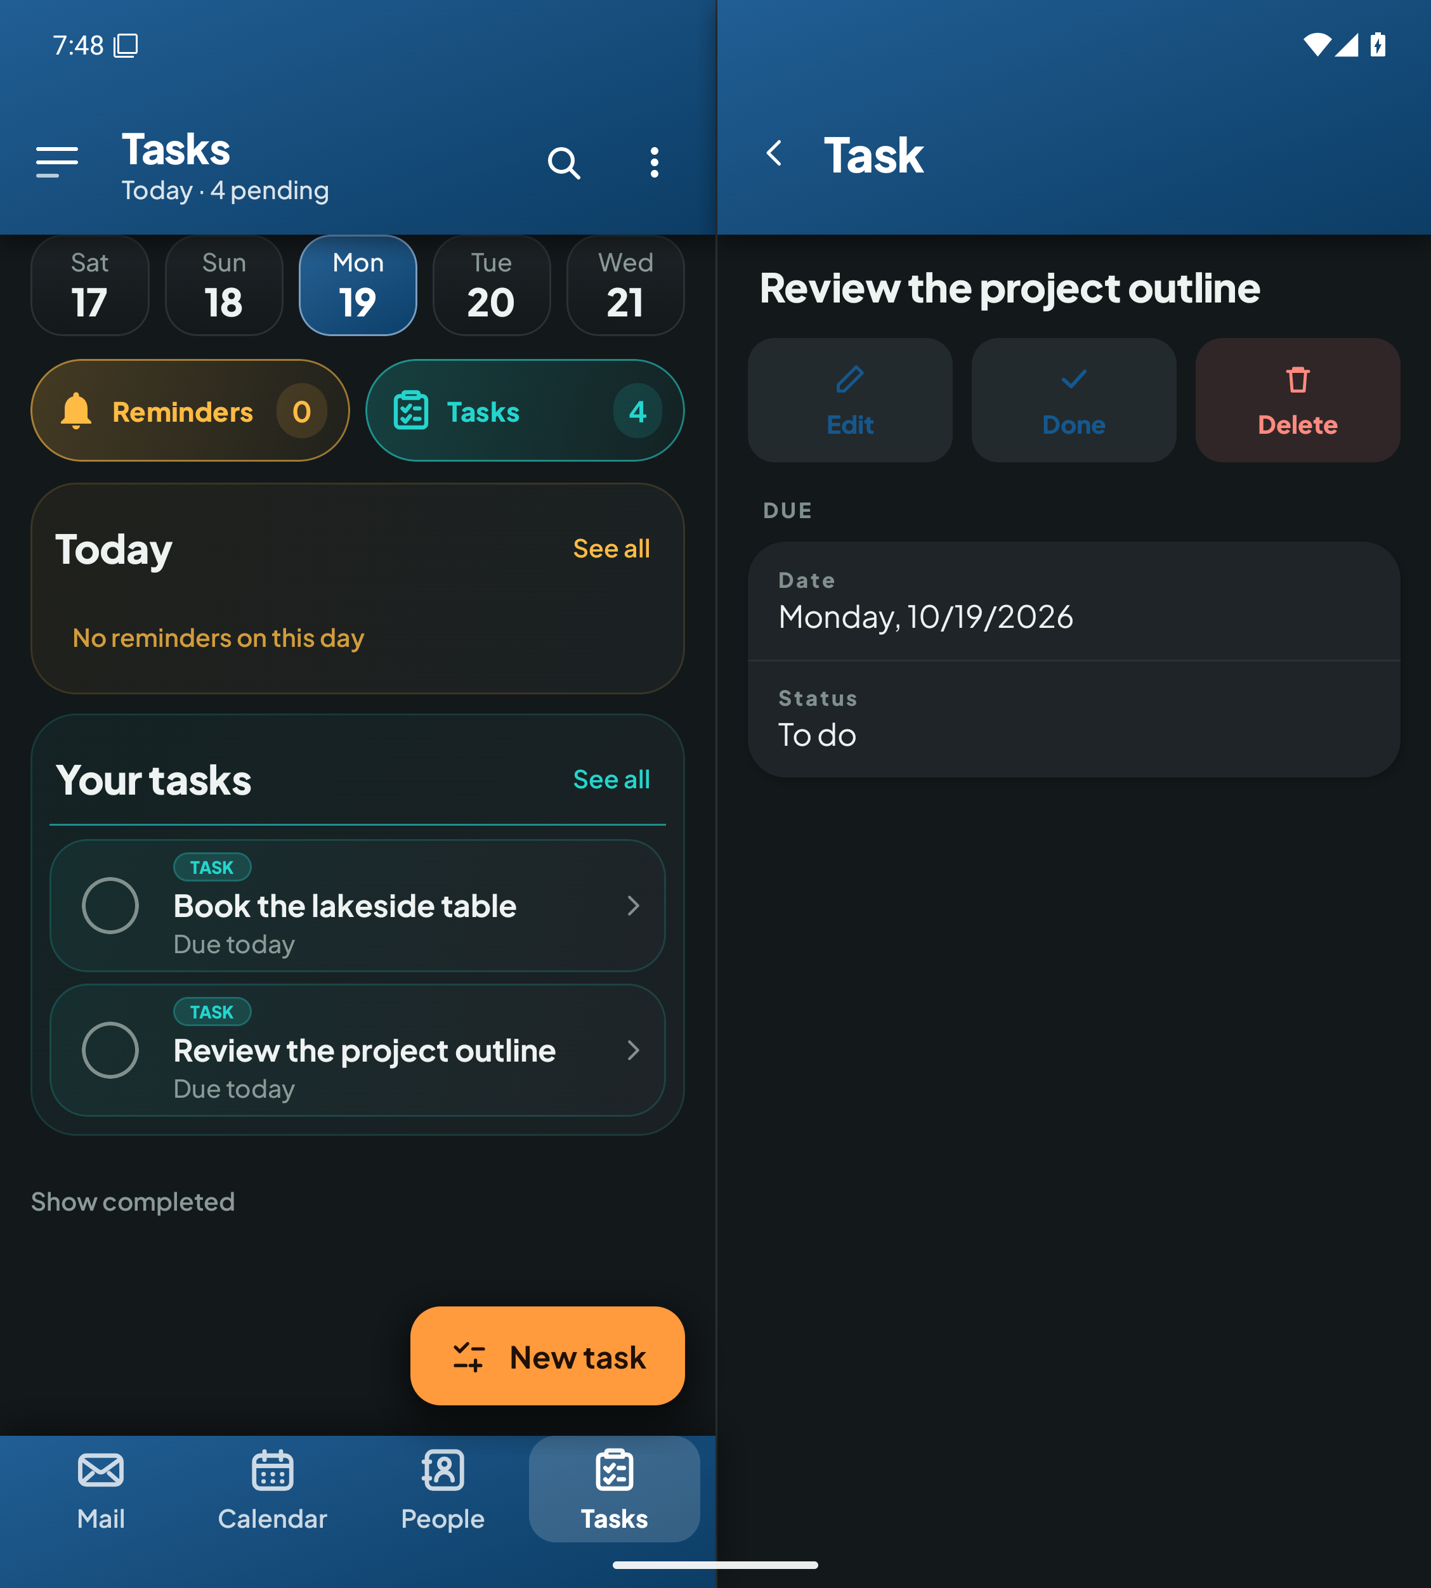This screenshot has height=1588, width=1431.
Task: Open Calendar from the bottom bar
Action: (272, 1490)
